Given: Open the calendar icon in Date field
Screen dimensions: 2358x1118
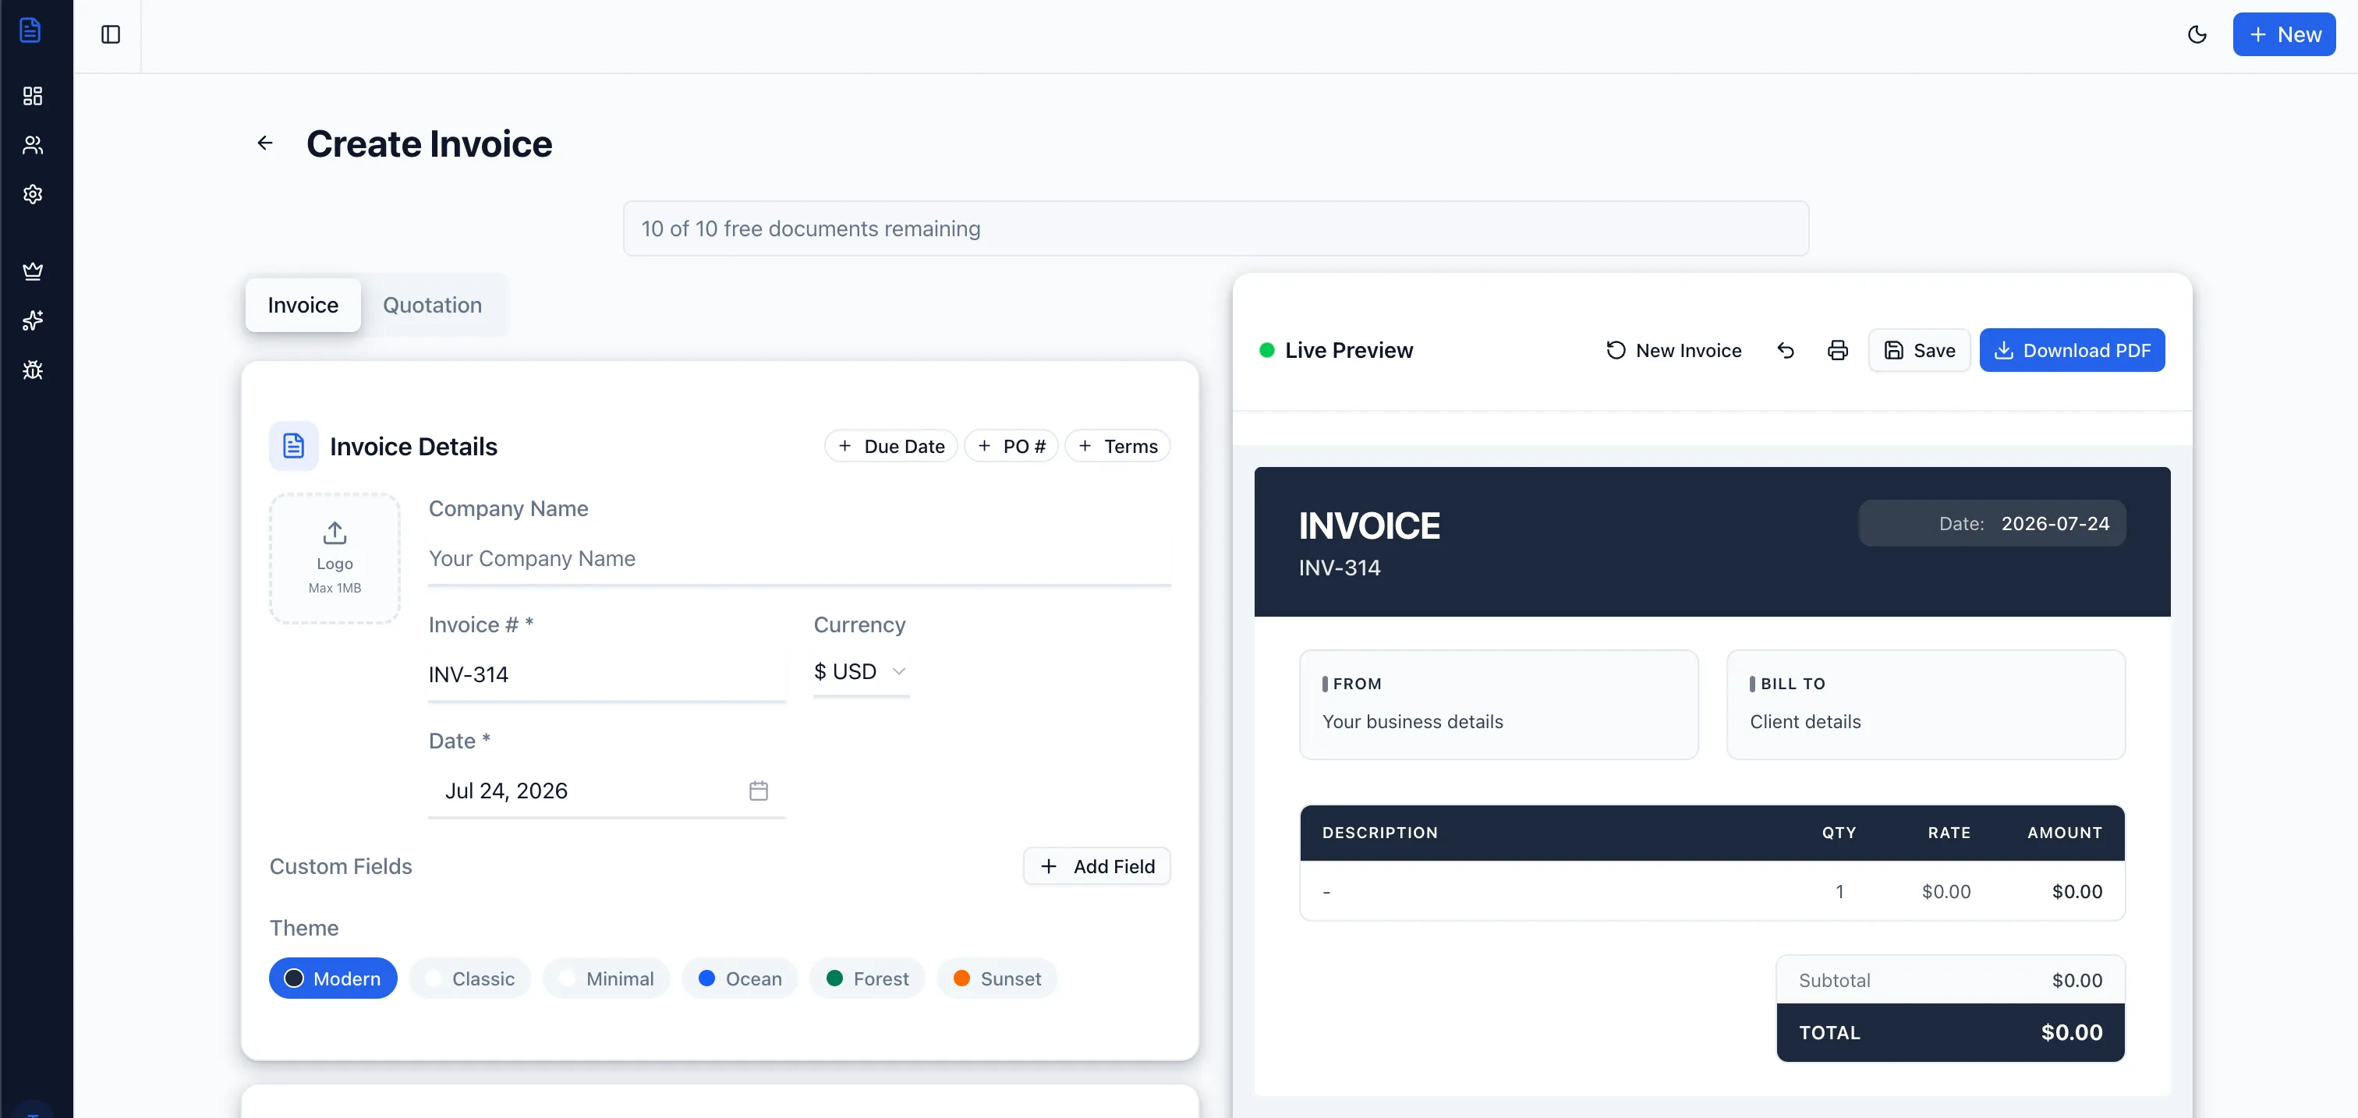Looking at the screenshot, I should pos(758,791).
